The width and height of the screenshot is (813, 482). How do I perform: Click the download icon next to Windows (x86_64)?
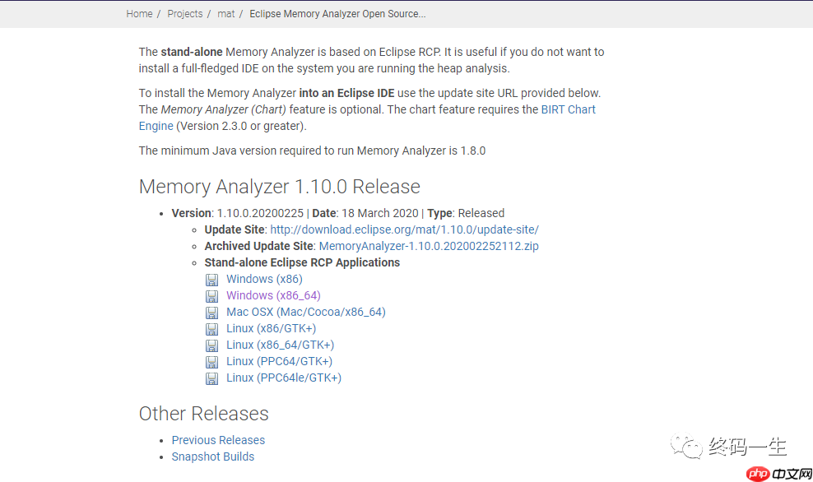coord(211,296)
